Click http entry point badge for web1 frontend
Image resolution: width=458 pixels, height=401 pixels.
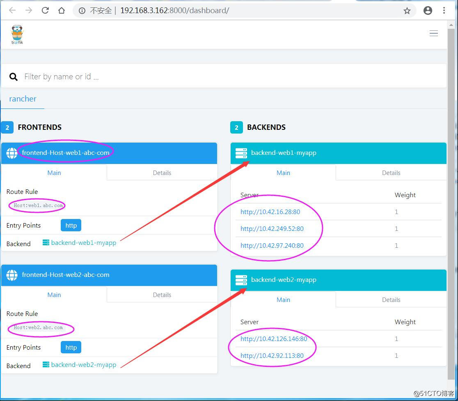[71, 226]
